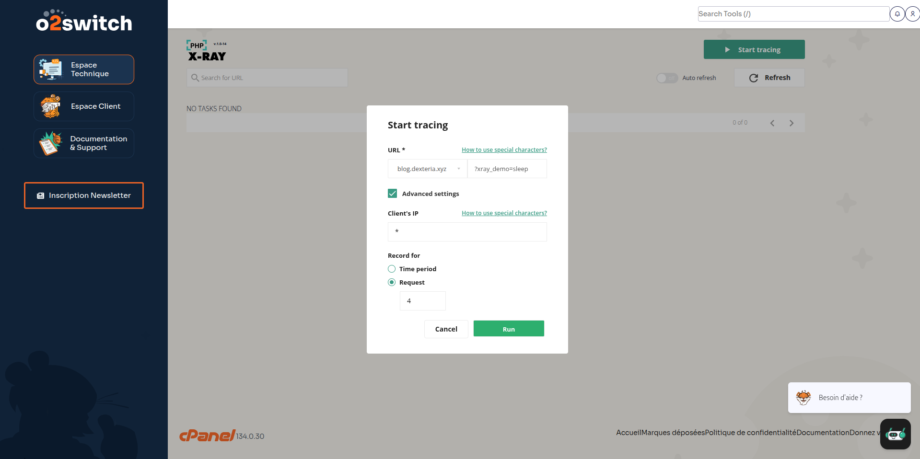Uncheck the Advanced settings checkbox
This screenshot has height=459, width=920.
click(392, 194)
